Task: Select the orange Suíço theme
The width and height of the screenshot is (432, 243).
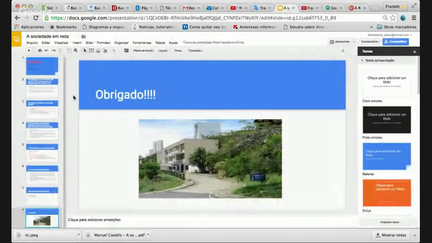Action: click(387, 193)
